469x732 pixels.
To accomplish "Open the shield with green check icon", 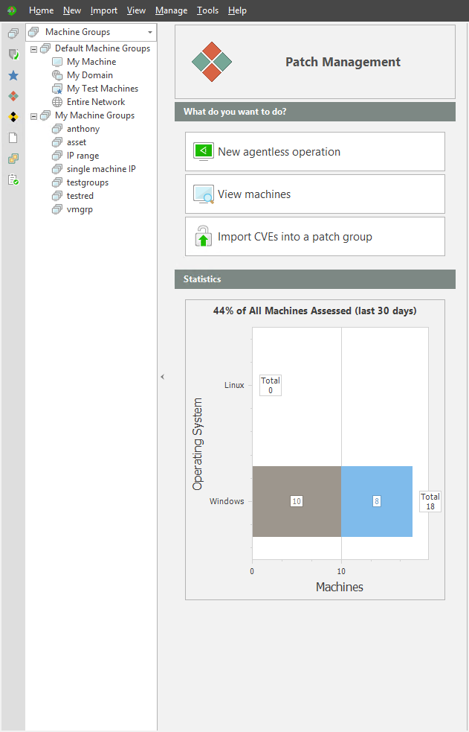I will click(x=13, y=54).
